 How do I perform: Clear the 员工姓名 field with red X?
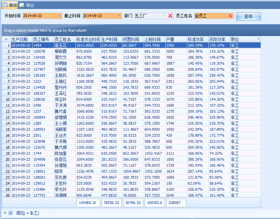tap(230, 16)
